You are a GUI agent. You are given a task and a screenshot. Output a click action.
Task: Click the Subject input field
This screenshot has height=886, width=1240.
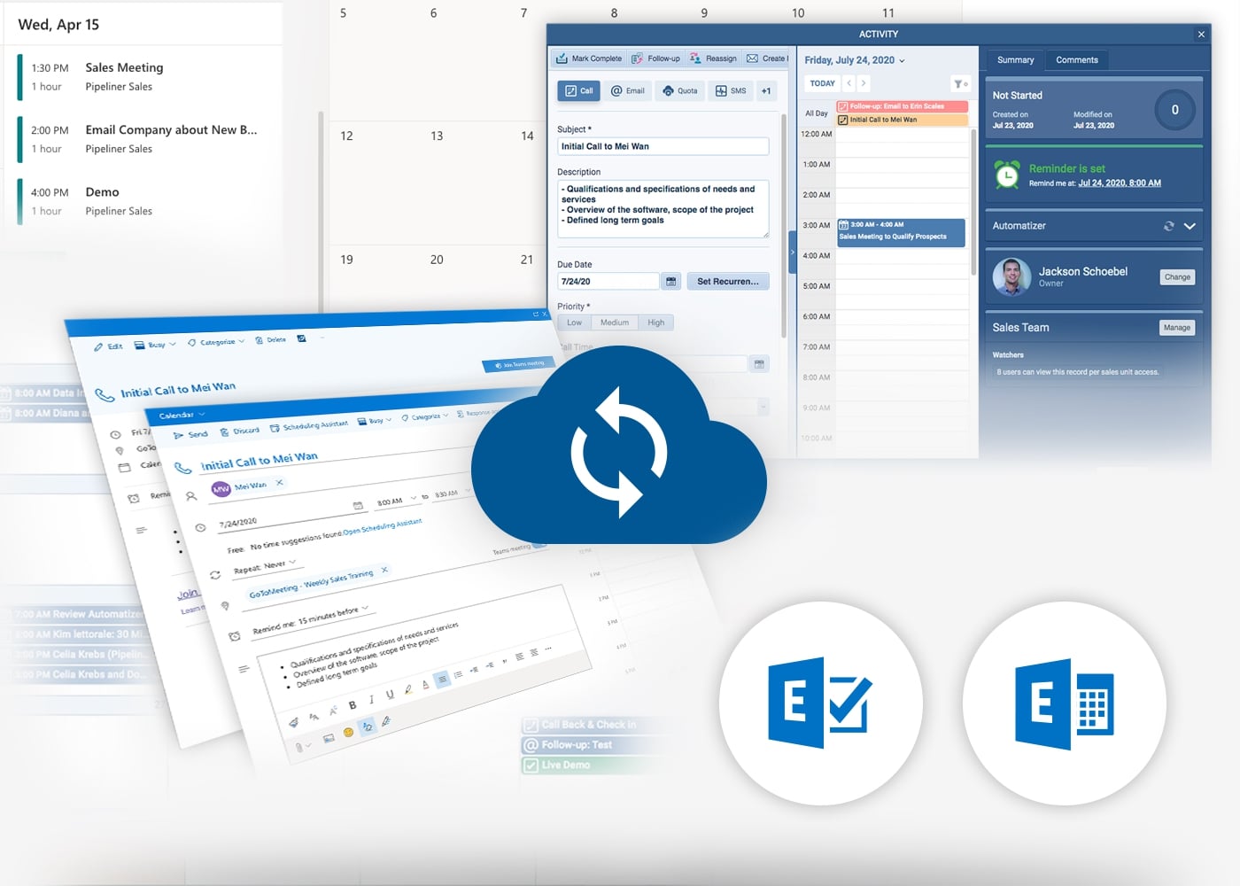[663, 145]
